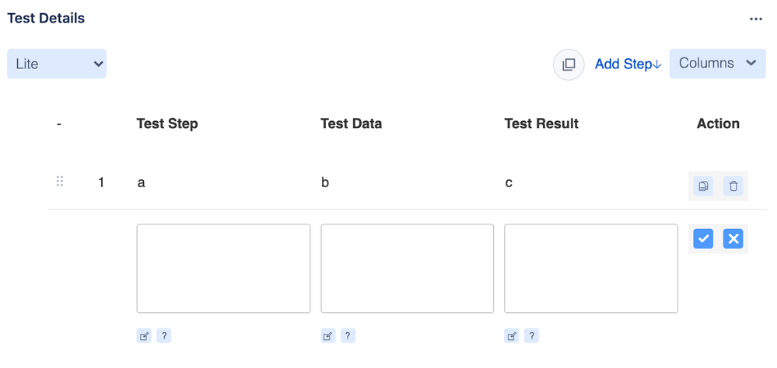
Task: Click the three-dot menu beside Test Details
Action: (x=755, y=19)
